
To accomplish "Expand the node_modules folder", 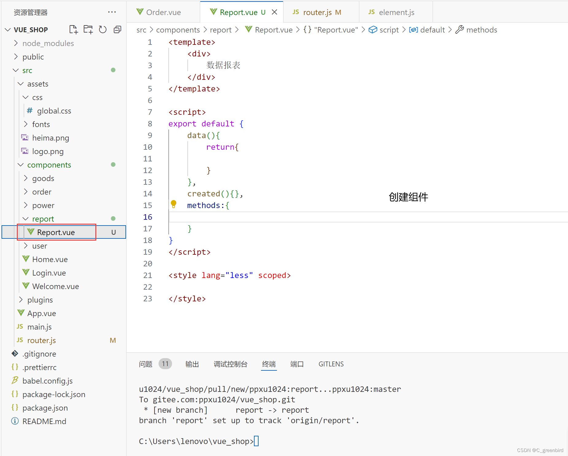I will [16, 43].
